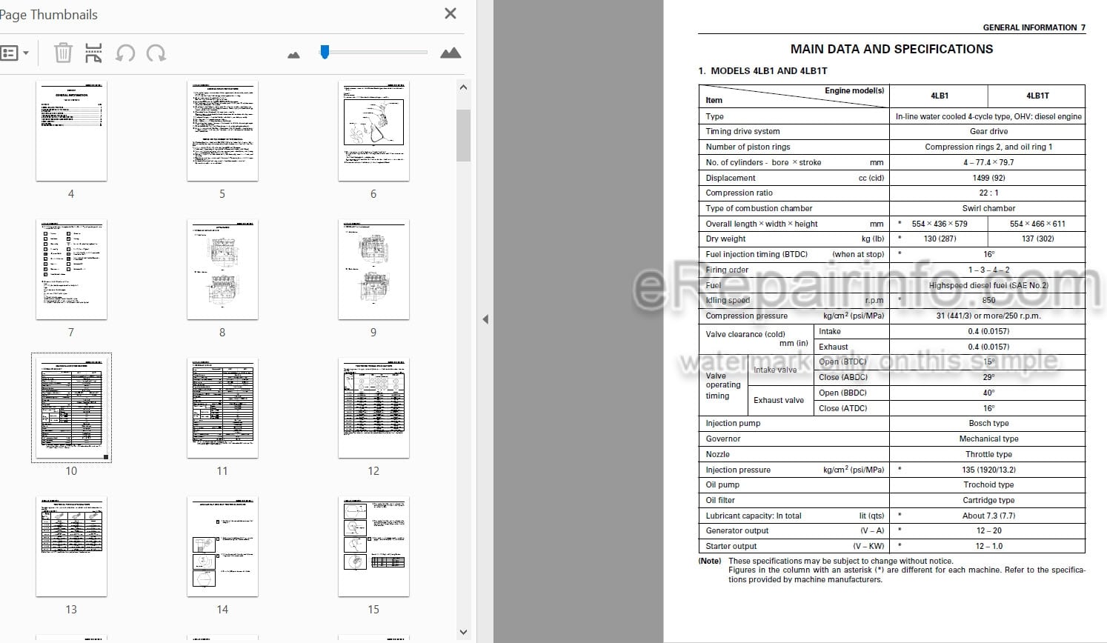Click the print pages icon
The image size is (1107, 643).
93,53
